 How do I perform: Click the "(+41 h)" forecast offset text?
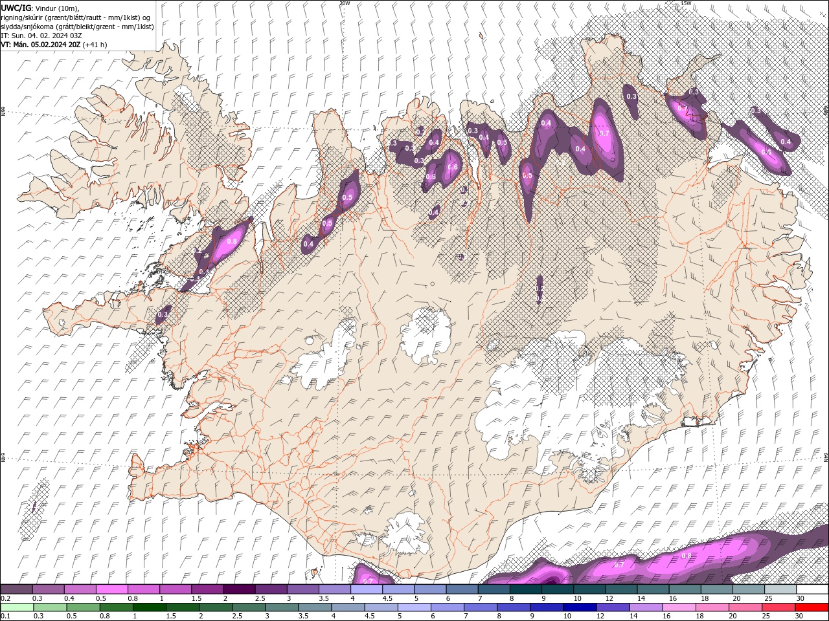tap(95, 45)
